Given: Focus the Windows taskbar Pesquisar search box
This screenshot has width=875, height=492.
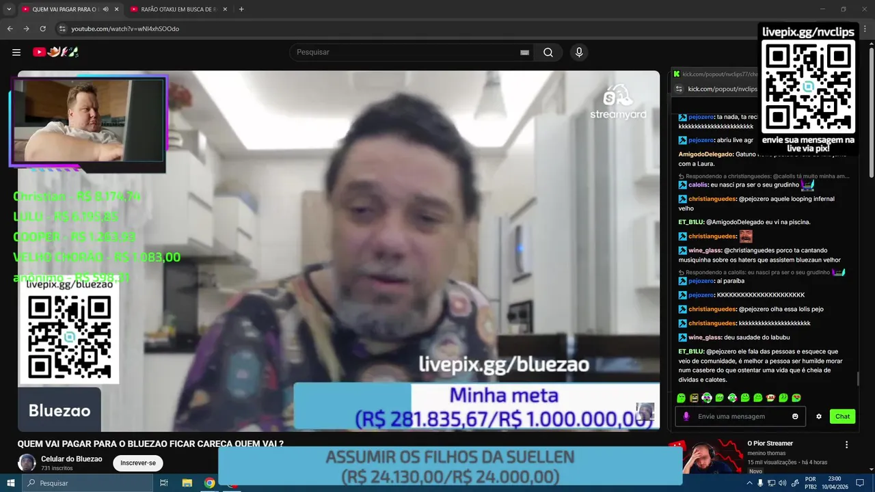Looking at the screenshot, I should (x=87, y=483).
